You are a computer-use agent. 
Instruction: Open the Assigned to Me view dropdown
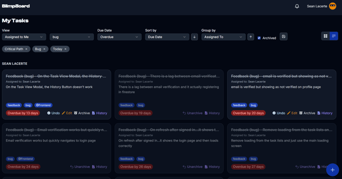click(x=24, y=37)
